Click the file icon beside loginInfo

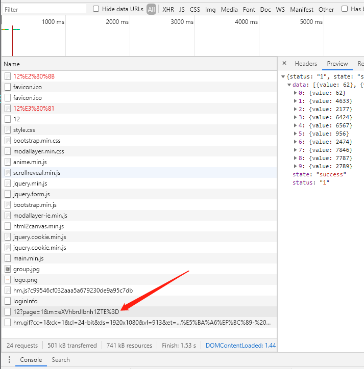click(x=8, y=301)
